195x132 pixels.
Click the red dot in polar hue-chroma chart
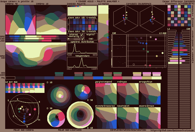tap(35, 109)
